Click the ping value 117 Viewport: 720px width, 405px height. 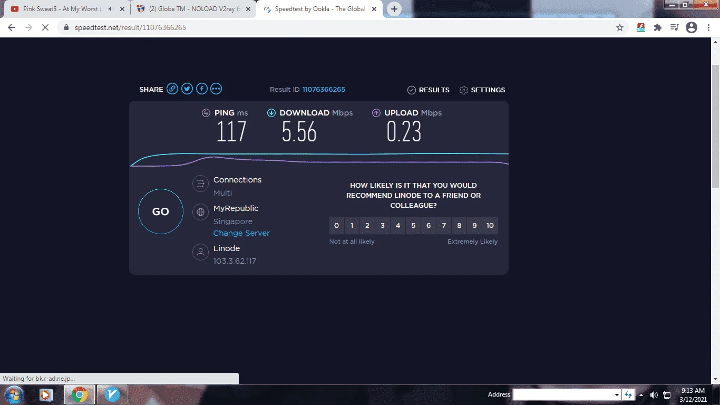coord(231,131)
